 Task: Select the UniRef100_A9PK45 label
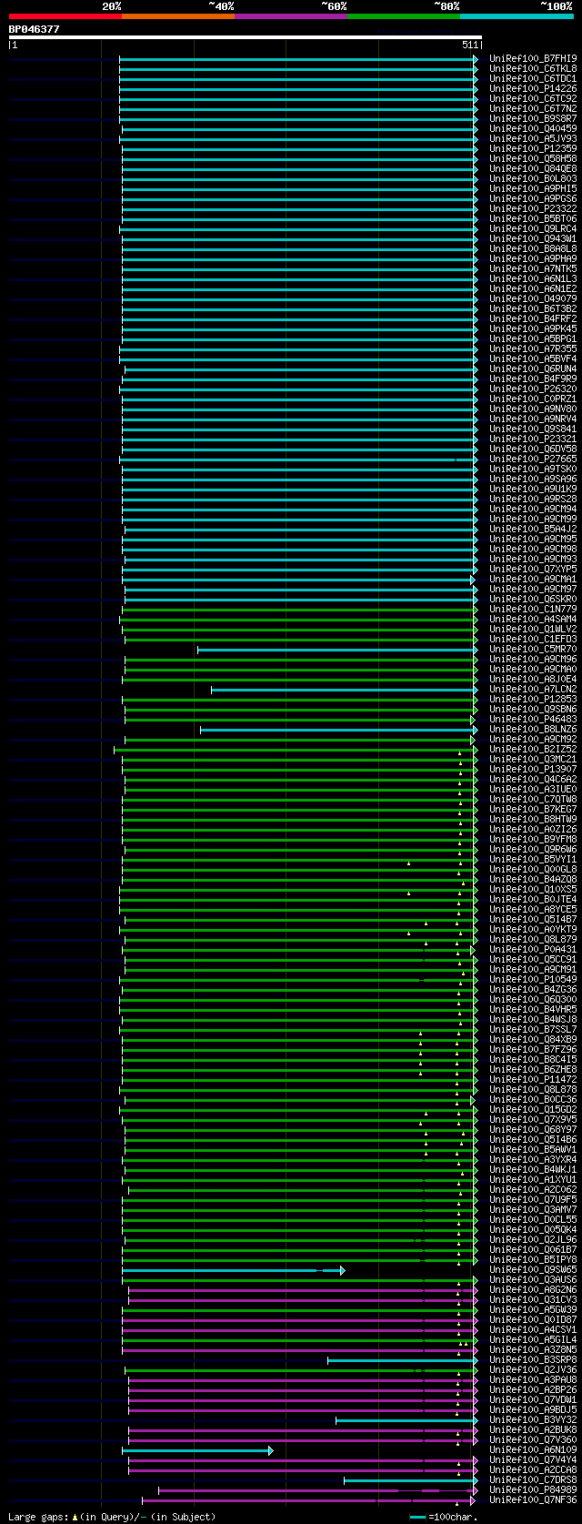click(x=533, y=328)
